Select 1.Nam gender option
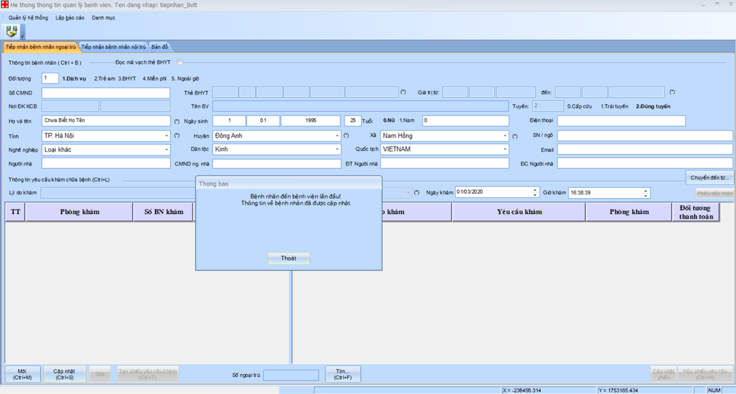The height and width of the screenshot is (394, 736). tap(407, 120)
